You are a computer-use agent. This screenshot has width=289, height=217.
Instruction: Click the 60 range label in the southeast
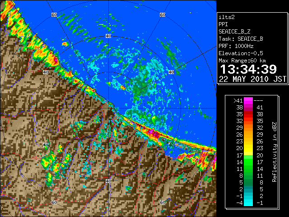(163, 203)
